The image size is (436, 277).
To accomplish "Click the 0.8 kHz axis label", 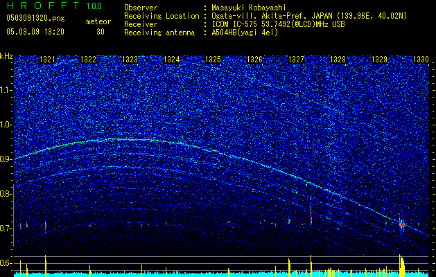I will (6, 194).
